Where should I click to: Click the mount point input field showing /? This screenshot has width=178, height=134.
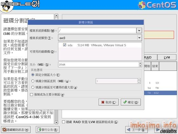tap(97, 31)
